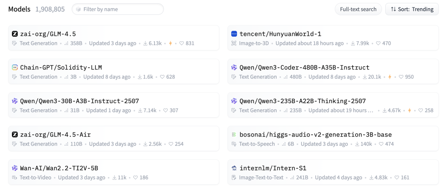
Task: Click the Chain-GPT avatar icon beside Solidity-LLM
Action: [15, 68]
